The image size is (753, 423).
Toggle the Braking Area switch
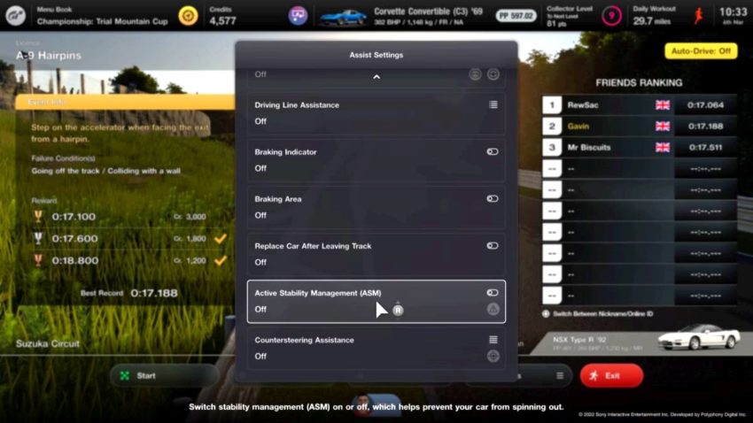tap(492, 199)
